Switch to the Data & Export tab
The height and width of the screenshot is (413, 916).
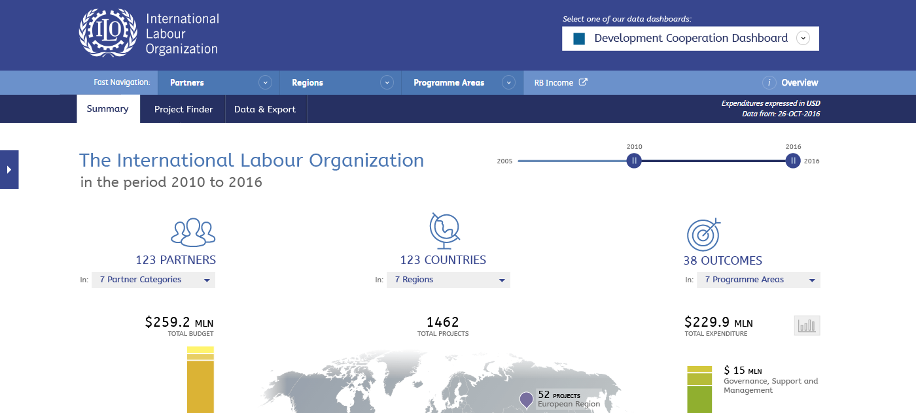[x=265, y=109]
